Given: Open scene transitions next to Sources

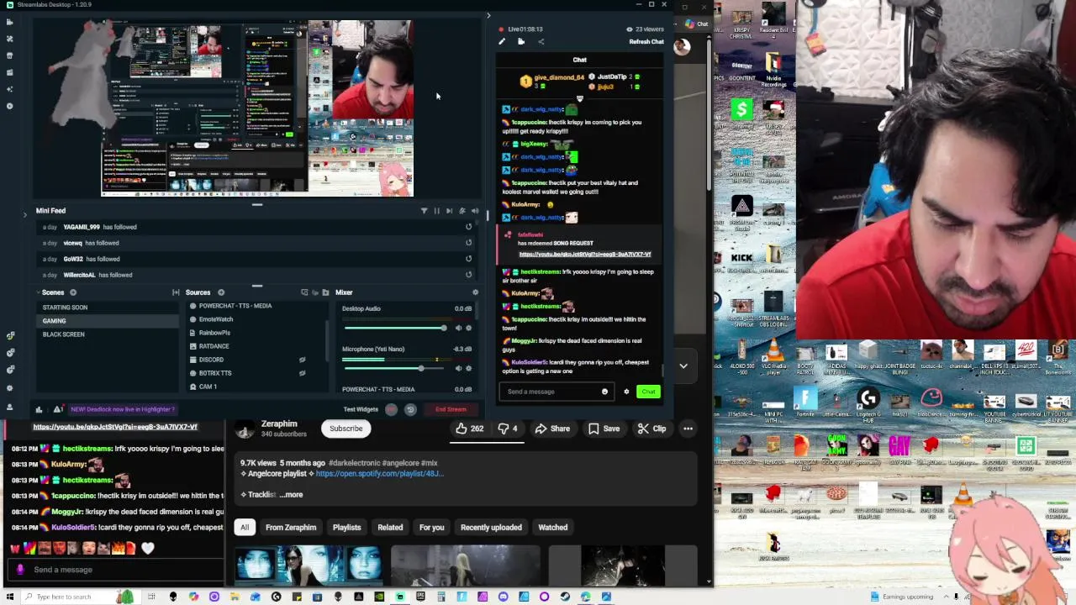Looking at the screenshot, I should 176,292.
